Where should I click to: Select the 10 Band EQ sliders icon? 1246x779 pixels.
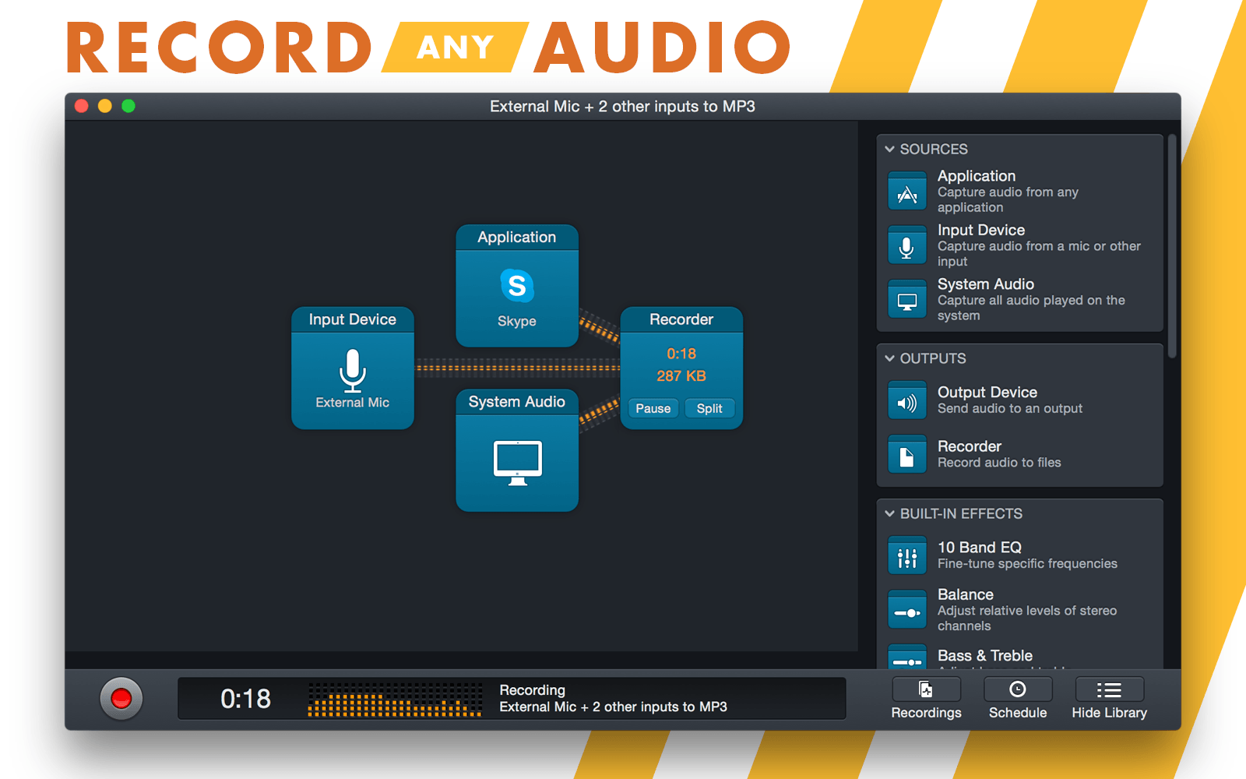click(907, 555)
